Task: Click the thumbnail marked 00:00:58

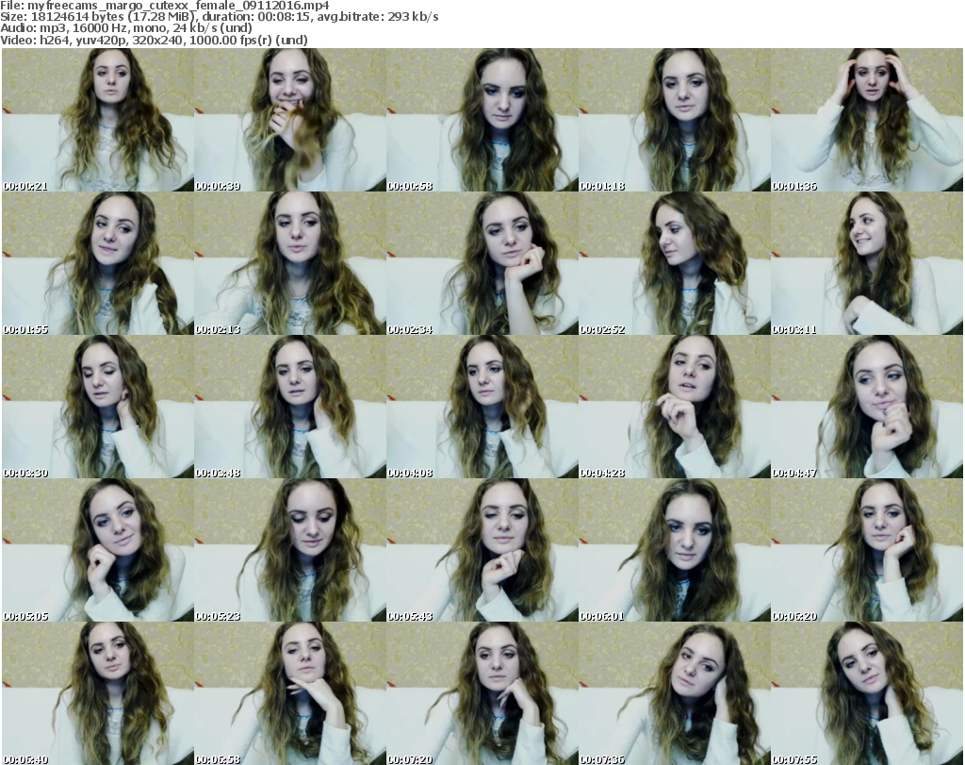Action: (x=482, y=120)
